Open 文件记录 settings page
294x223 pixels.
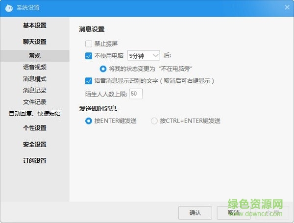click(34, 102)
